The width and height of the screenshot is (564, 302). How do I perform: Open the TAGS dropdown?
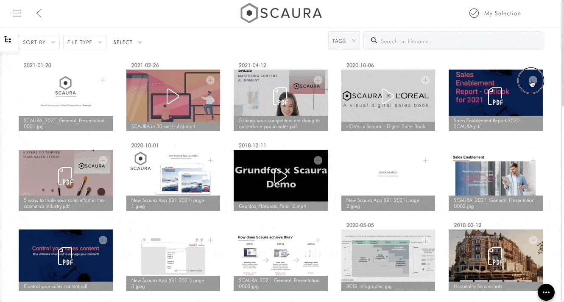pos(344,41)
